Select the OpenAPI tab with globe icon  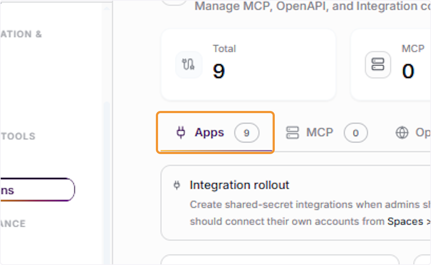coord(413,133)
